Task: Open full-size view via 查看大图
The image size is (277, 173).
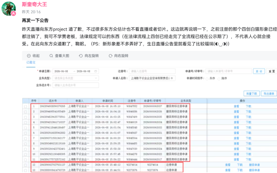Action: (60, 56)
